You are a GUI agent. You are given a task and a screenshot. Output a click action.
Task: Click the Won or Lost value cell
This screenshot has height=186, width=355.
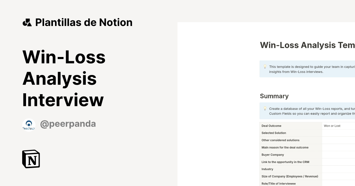pos(332,126)
